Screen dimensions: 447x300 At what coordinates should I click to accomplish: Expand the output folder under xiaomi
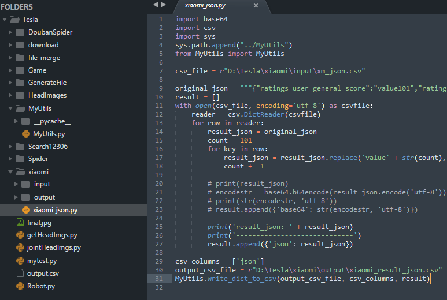point(16,197)
